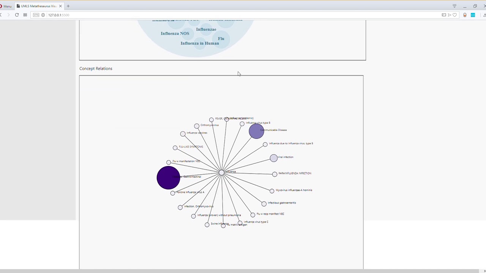Click the Orthomyxovirus node circle

(x=197, y=126)
